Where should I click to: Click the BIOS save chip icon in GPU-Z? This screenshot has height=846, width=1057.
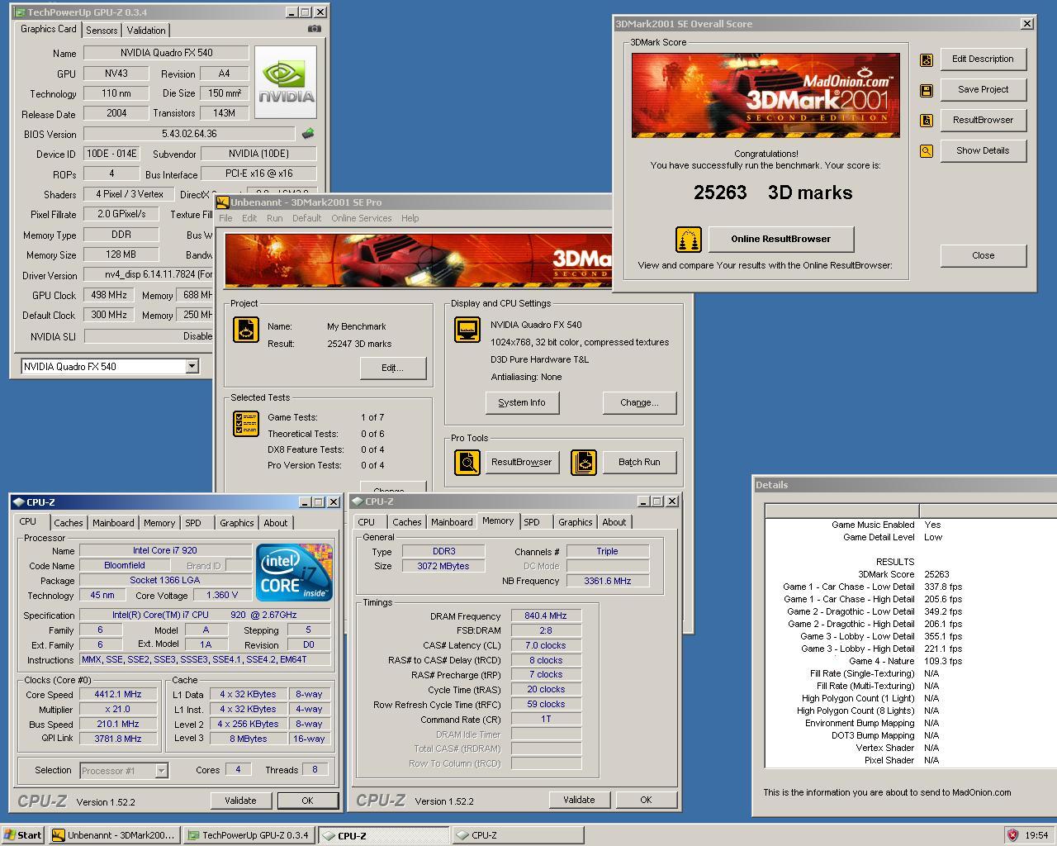tap(308, 133)
